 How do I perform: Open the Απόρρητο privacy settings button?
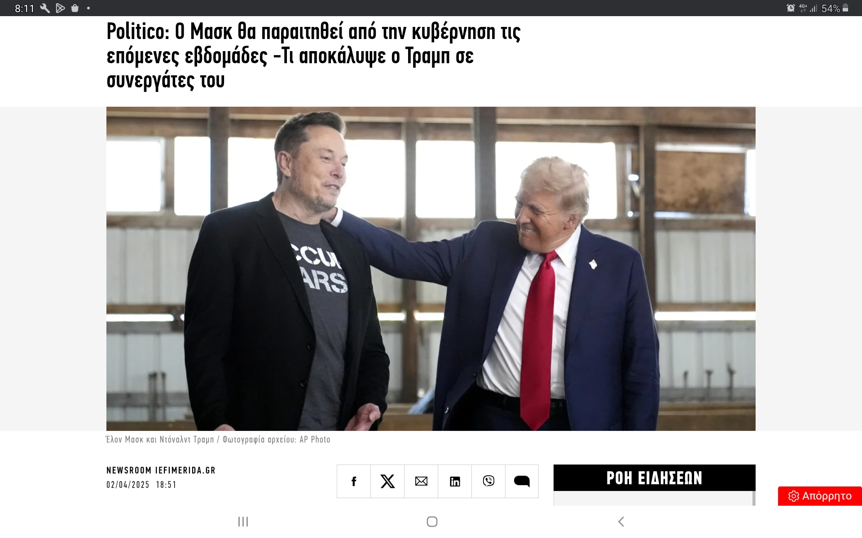pos(820,496)
